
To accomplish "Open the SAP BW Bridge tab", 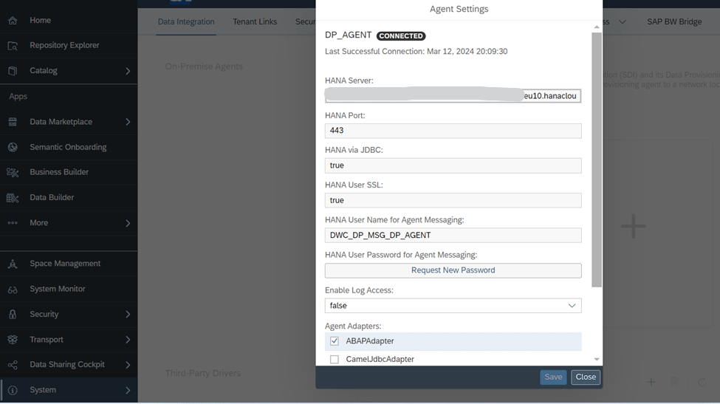I will pos(674,21).
